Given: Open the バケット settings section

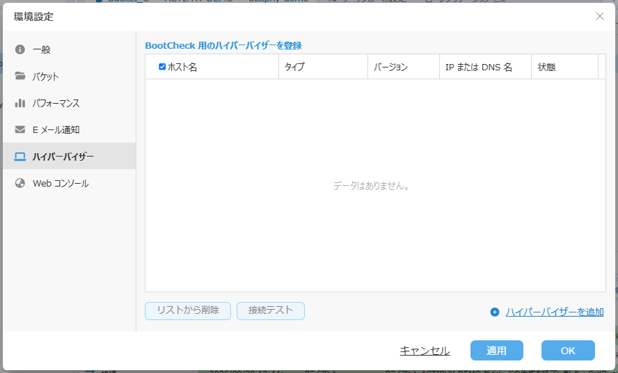Looking at the screenshot, I should click(70, 76).
